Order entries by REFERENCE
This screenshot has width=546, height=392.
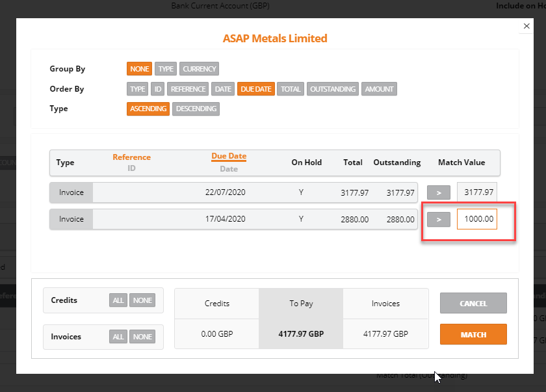pos(188,89)
